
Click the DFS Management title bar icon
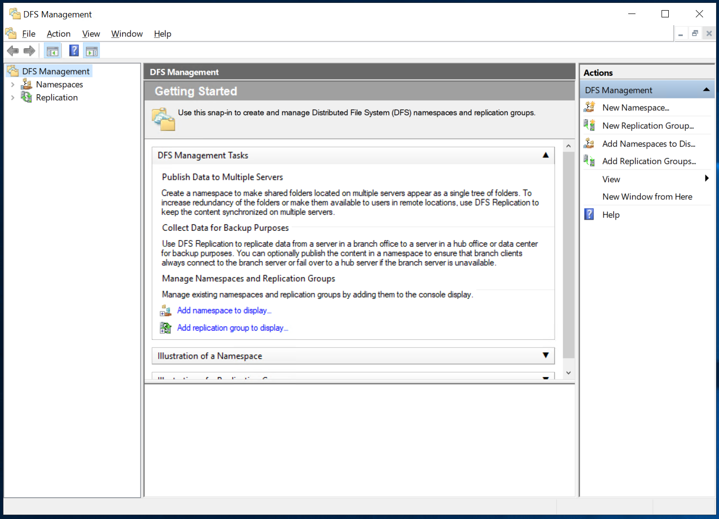[14, 14]
